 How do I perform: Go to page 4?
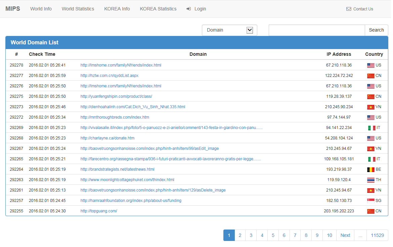[x=262, y=235]
